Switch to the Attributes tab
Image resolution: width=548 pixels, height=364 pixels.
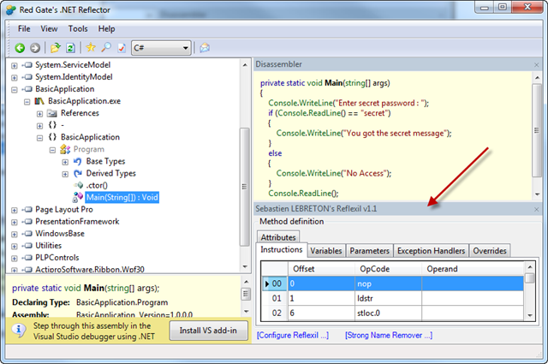(278, 237)
